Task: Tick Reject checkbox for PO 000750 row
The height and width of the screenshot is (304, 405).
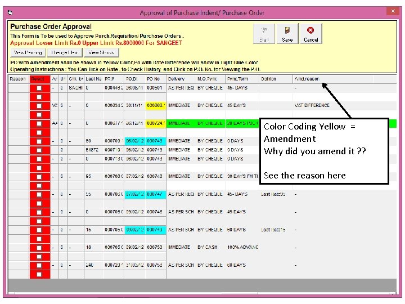Action: pos(39,247)
